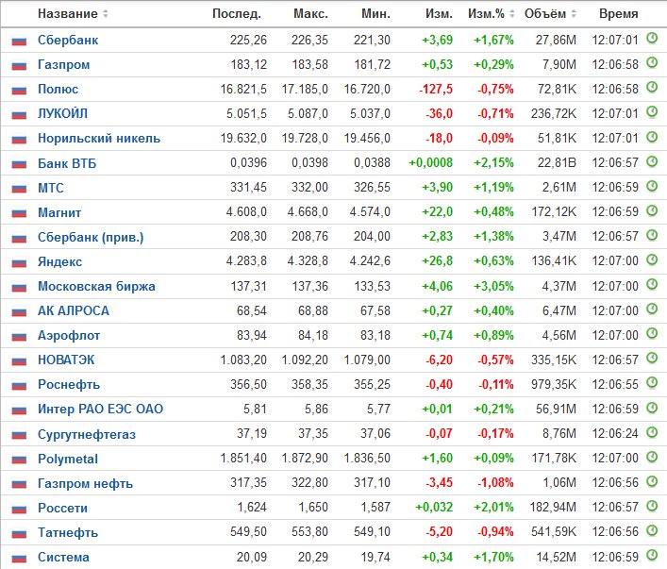Open the Система stock link
Viewport: 667px width, 569px height.
[63, 557]
